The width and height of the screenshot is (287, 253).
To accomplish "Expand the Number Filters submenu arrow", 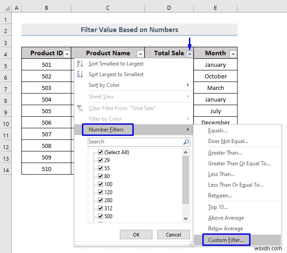I will pyautogui.click(x=188, y=130).
